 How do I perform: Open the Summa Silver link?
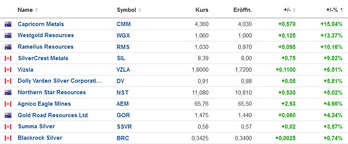(x=36, y=126)
